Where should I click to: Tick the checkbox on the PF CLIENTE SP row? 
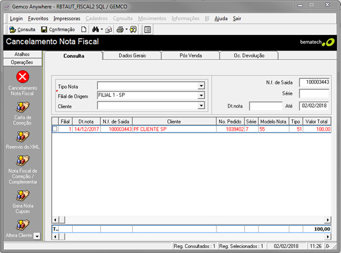(55, 129)
